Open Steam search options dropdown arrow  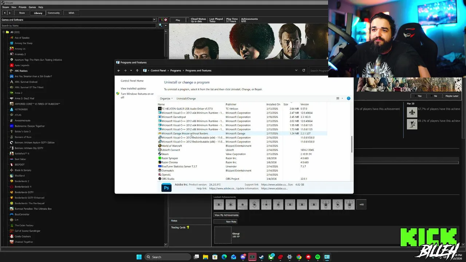coord(166,25)
